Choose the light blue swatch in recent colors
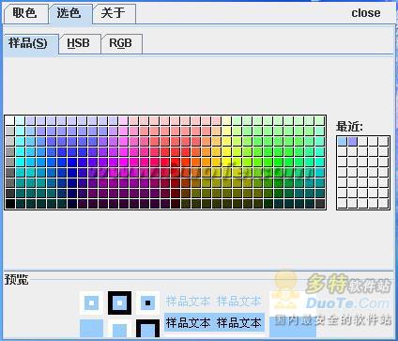398x341 pixels. [343, 141]
